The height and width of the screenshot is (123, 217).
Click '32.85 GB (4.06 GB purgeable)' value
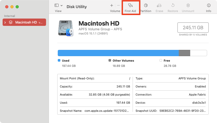click(109, 95)
